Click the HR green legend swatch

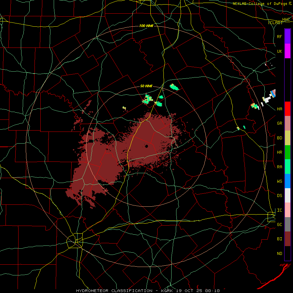point(287,152)
